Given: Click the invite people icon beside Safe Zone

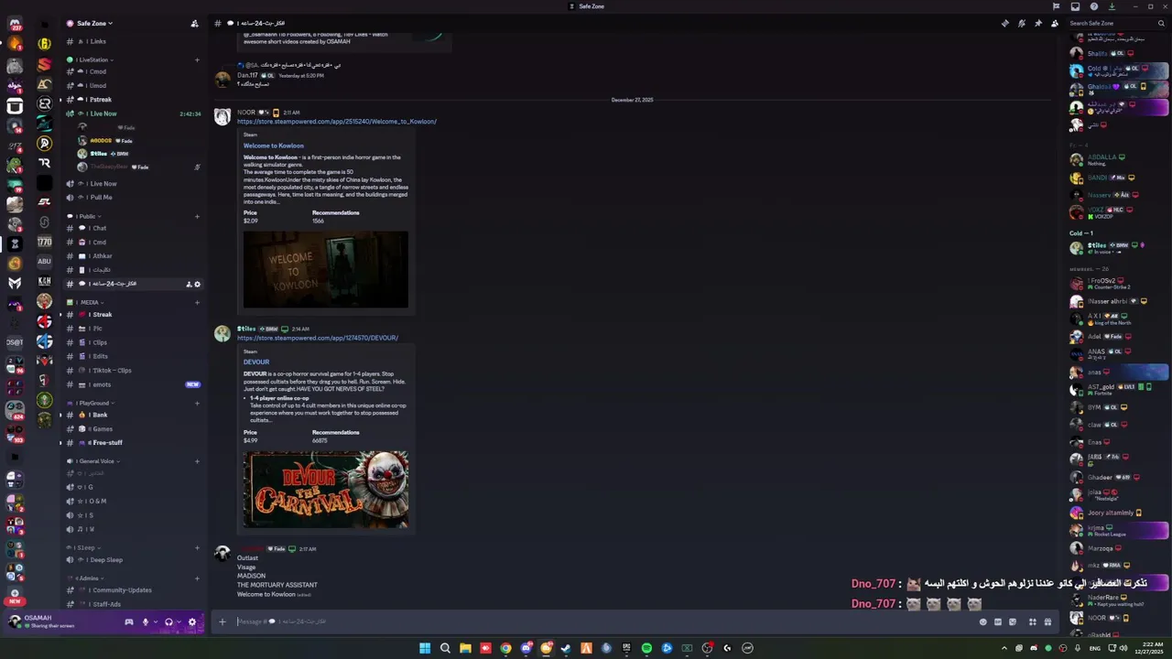Looking at the screenshot, I should [194, 23].
